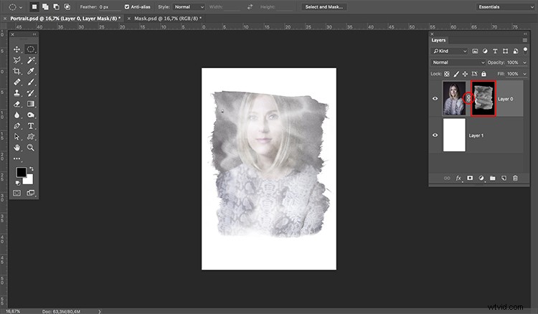Select the Hand tool

(x=16, y=148)
